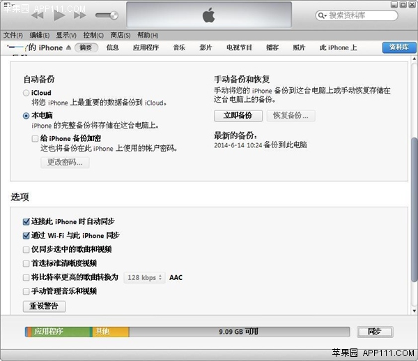Viewport: 418px width, 361px height.
Task: Uncheck 通过 Wi-Fi 与此 iPhone 同步
Action: click(x=26, y=235)
